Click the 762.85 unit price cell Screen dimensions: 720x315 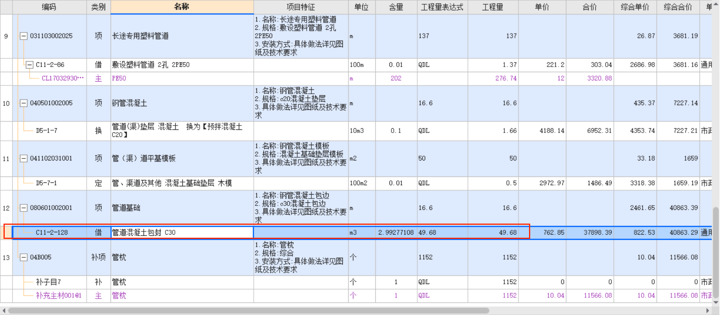[542, 233]
